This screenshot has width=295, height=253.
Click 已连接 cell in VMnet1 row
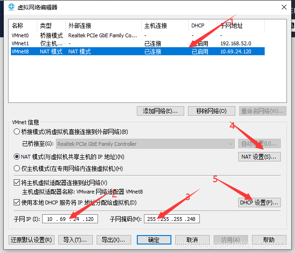pyautogui.click(x=153, y=43)
